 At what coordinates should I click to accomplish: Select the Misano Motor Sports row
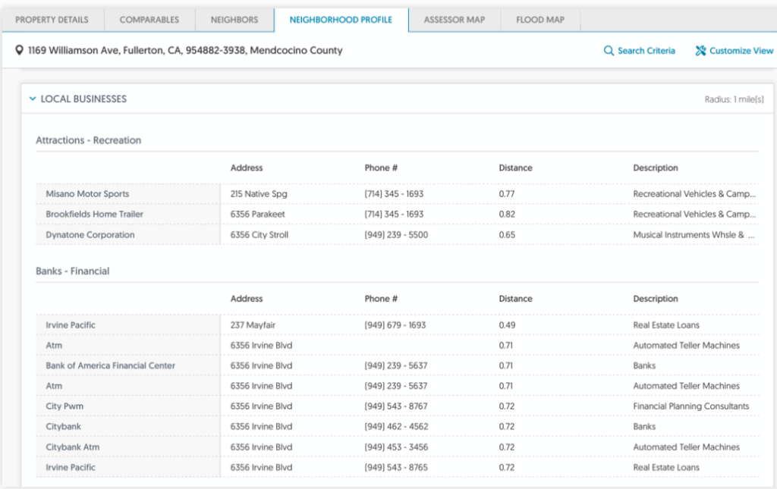coord(87,194)
